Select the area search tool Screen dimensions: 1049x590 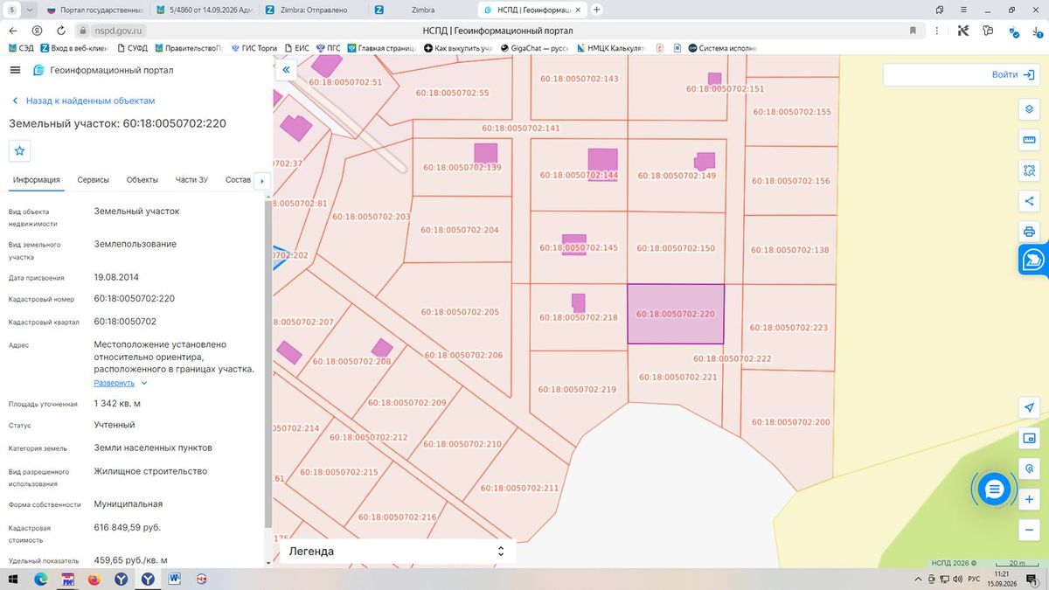tap(1029, 170)
